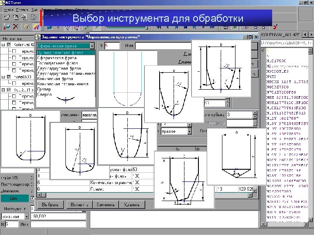Click the first green arrows toolbar icon
This screenshot has width=314, height=235.
coord(87,27)
